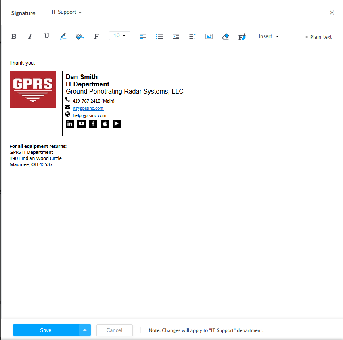Open text alignment options
Screen dimensions: 343x340
tap(143, 36)
